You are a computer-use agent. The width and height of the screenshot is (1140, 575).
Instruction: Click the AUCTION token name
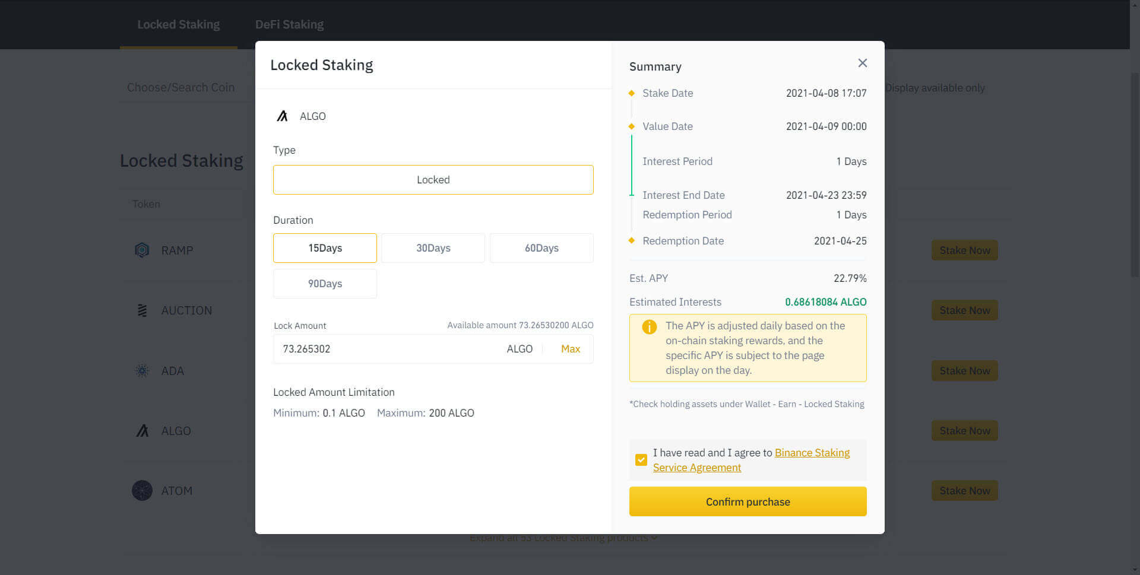tap(186, 310)
